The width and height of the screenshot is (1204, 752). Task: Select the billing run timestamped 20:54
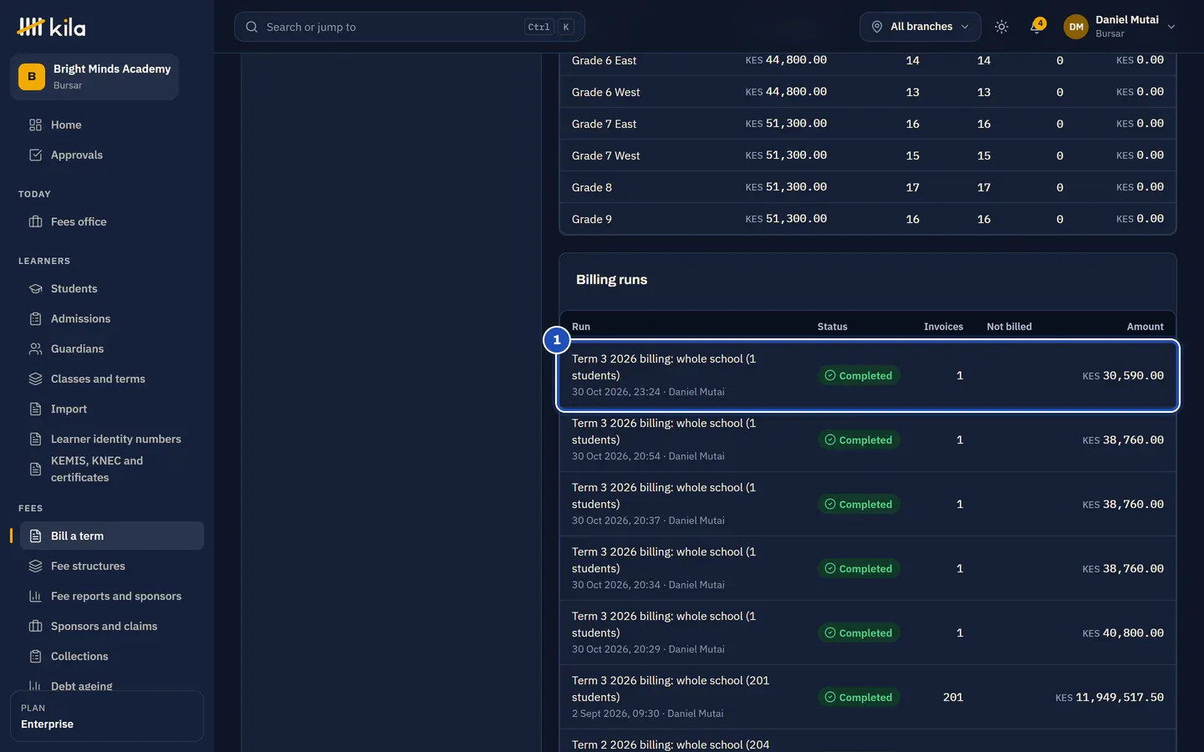868,440
